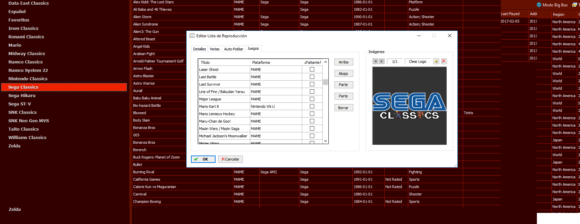This screenshot has width=580, height=224.
Task: Select the Sega Hikaru playlist
Action: click(x=22, y=96)
